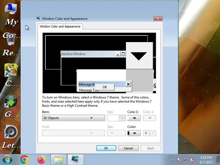Viewport: 220px width, 165px height.
Task: Open the font Color picker dropdown
Action: click(134, 133)
